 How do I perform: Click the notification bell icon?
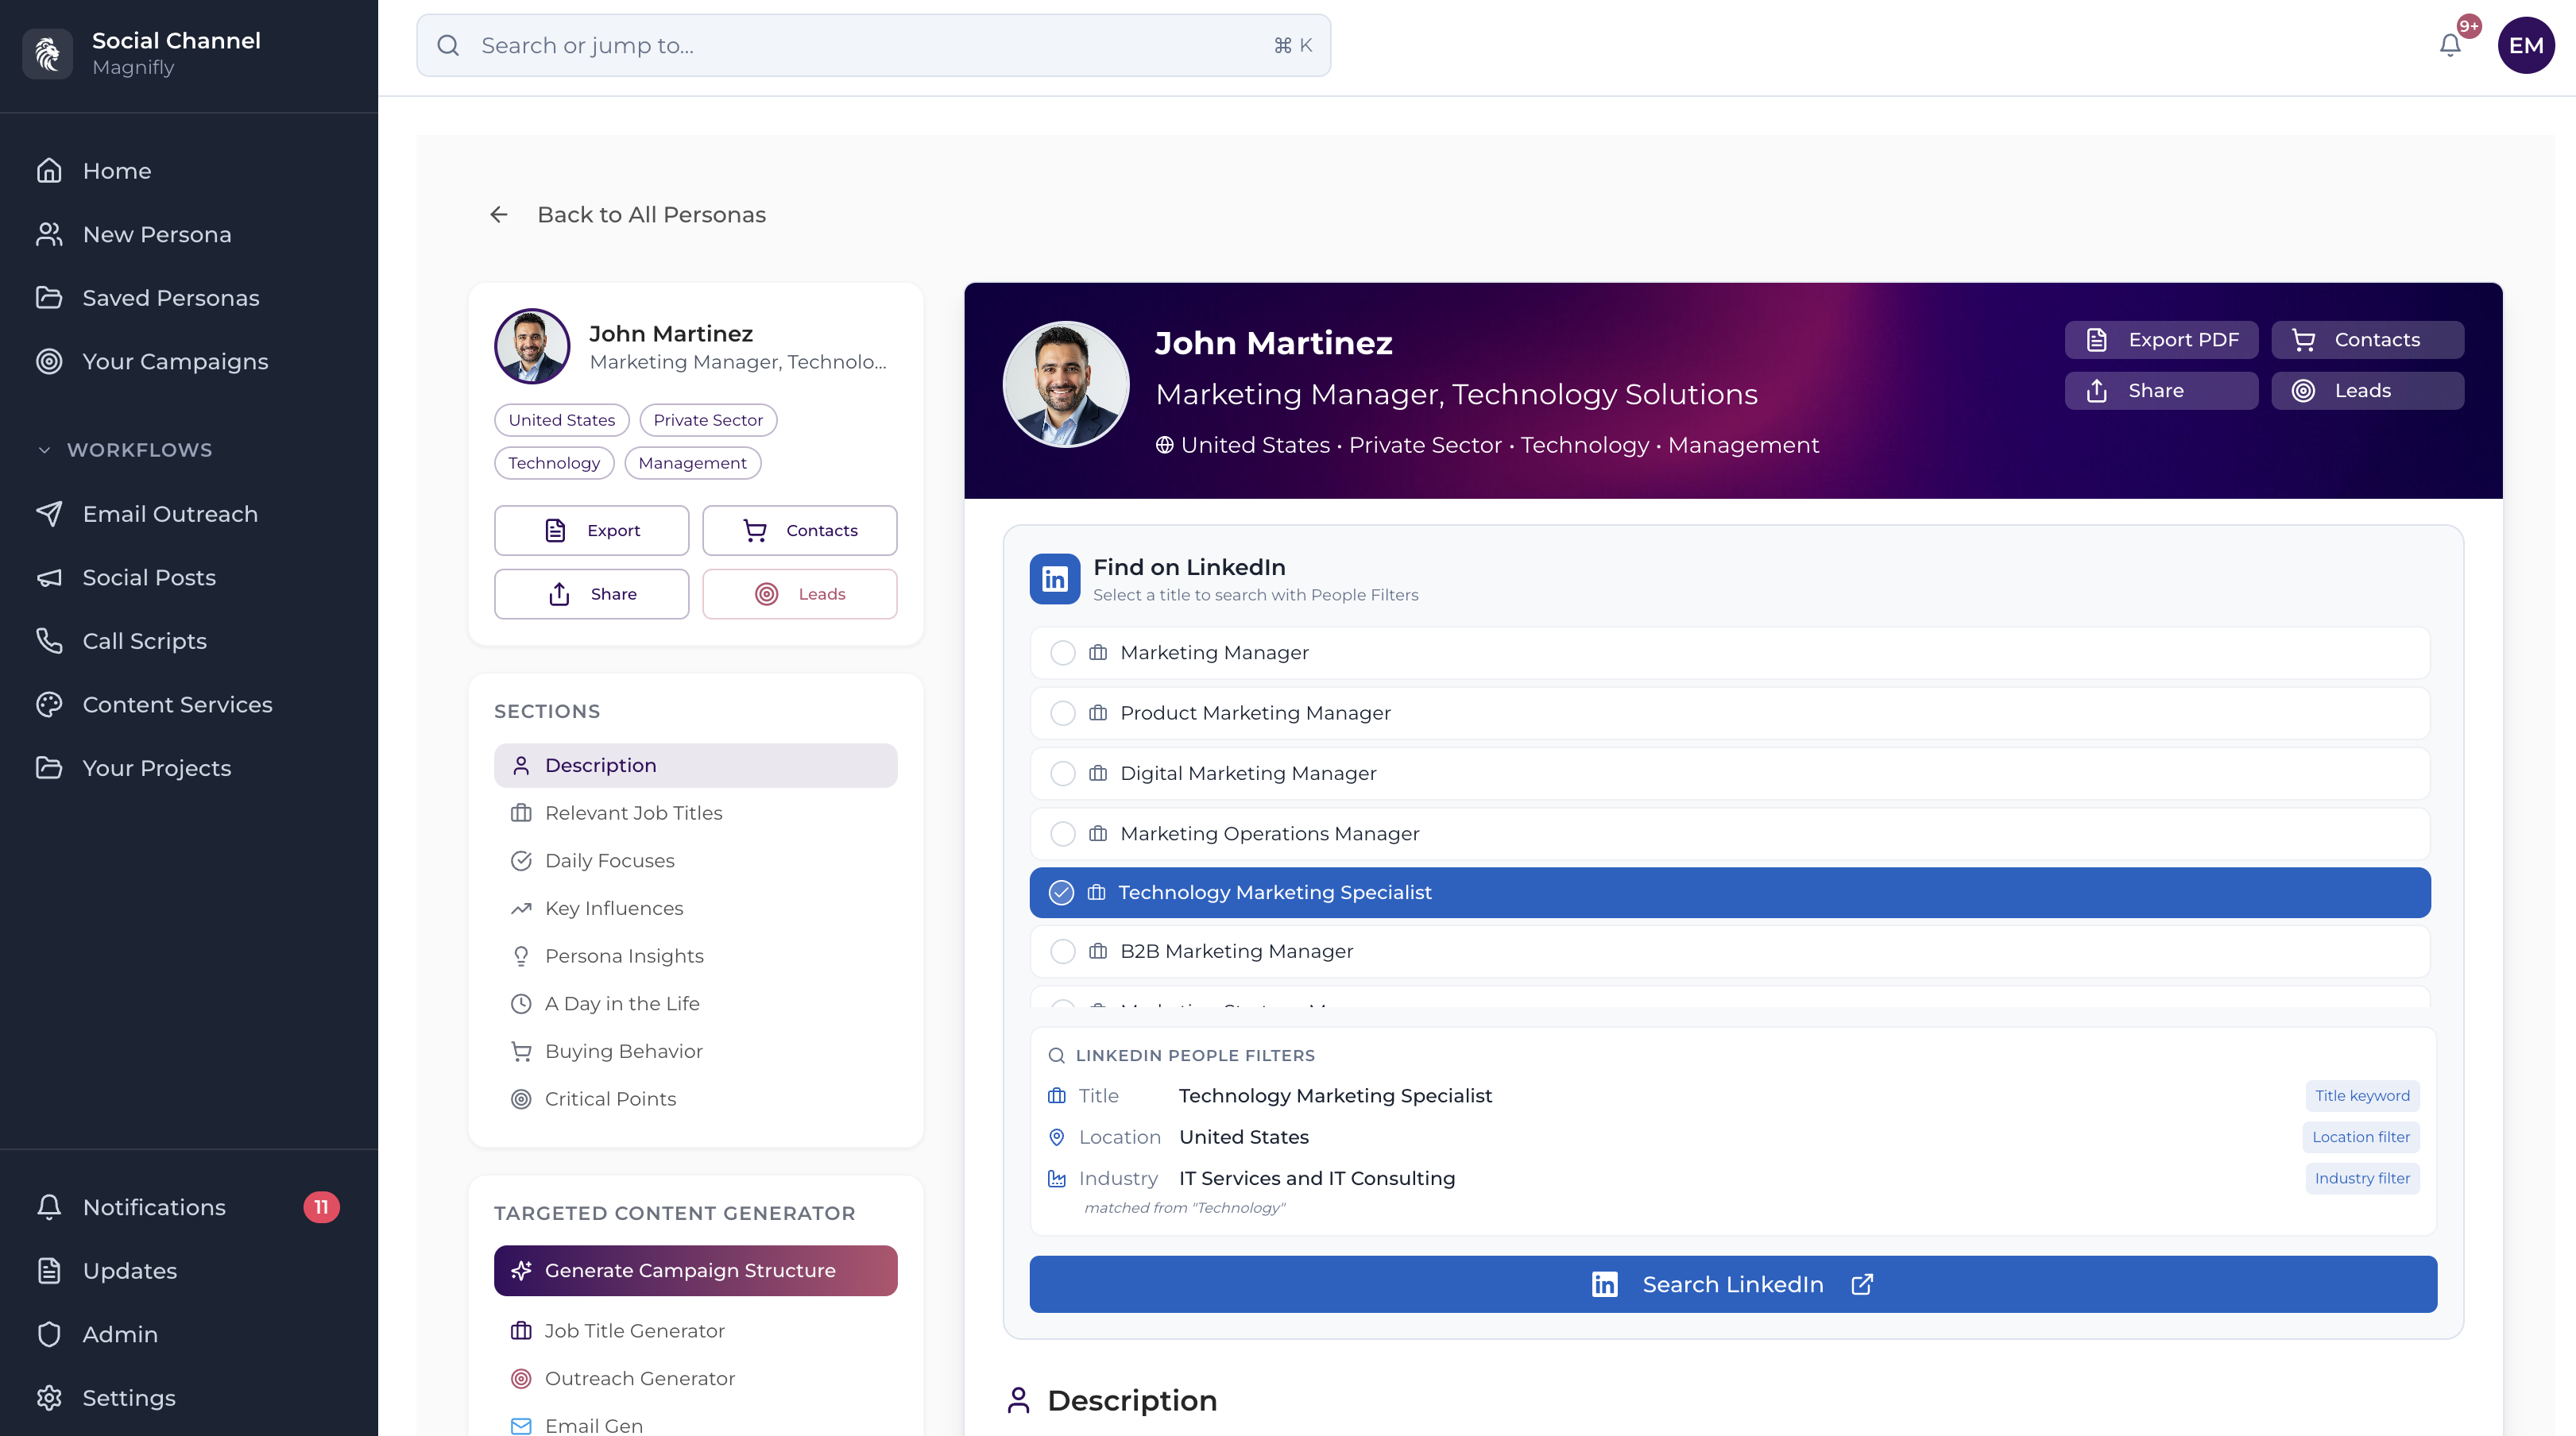coord(2450,45)
